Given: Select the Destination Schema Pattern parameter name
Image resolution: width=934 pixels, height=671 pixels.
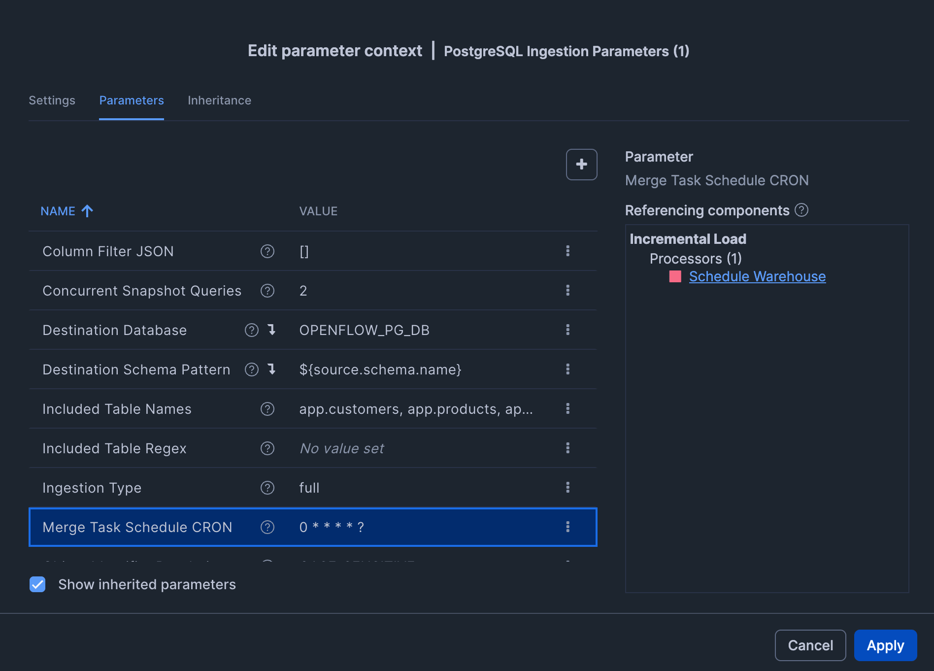Looking at the screenshot, I should pos(136,369).
